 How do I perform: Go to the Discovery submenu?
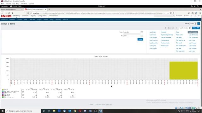58,20
